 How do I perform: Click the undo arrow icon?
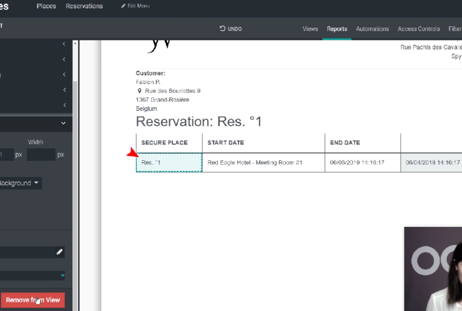(222, 29)
